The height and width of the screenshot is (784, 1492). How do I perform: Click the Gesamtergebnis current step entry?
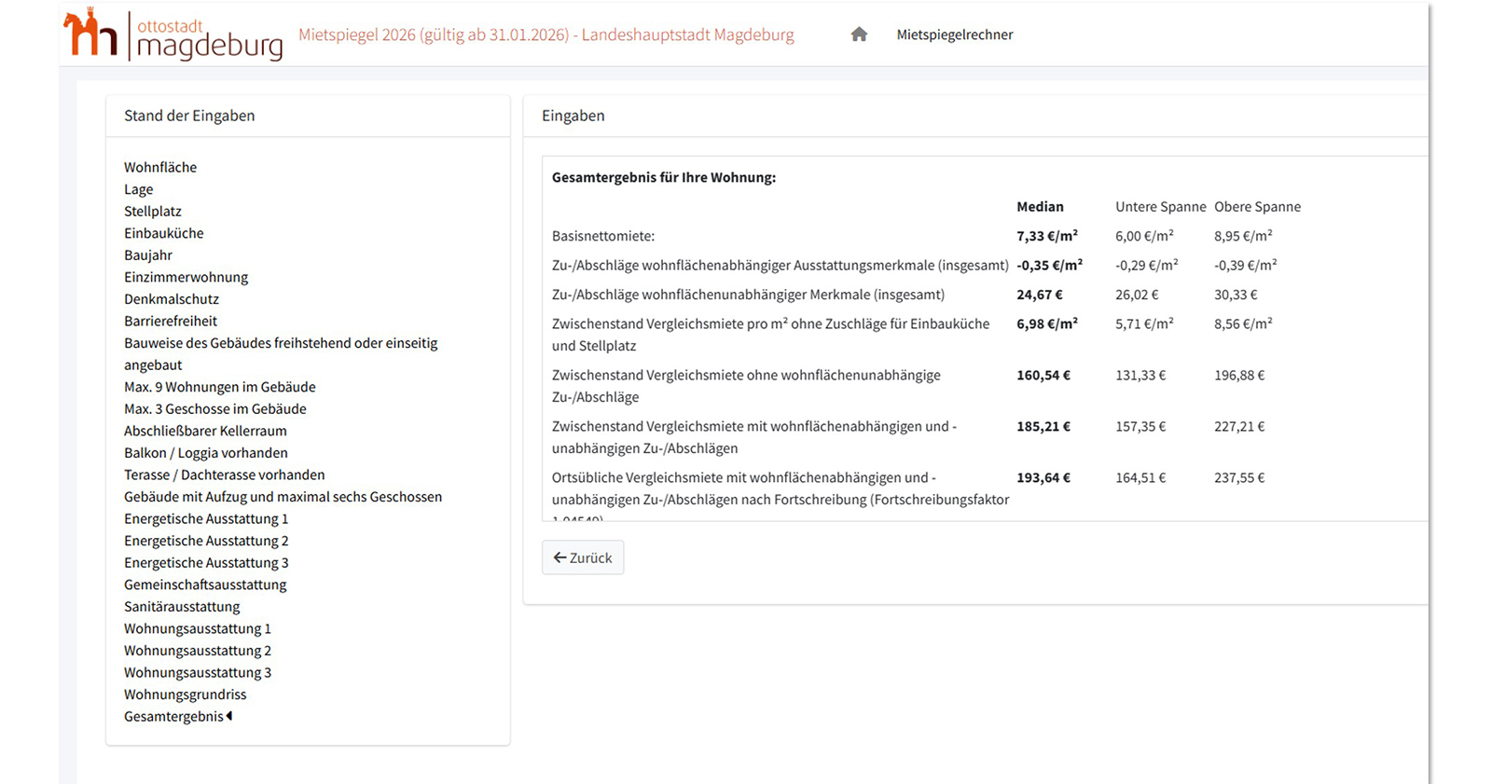174,717
